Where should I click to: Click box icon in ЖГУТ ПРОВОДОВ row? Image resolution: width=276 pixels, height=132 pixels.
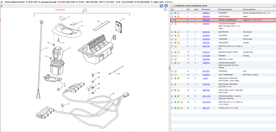pyautogui.click(x=175, y=75)
